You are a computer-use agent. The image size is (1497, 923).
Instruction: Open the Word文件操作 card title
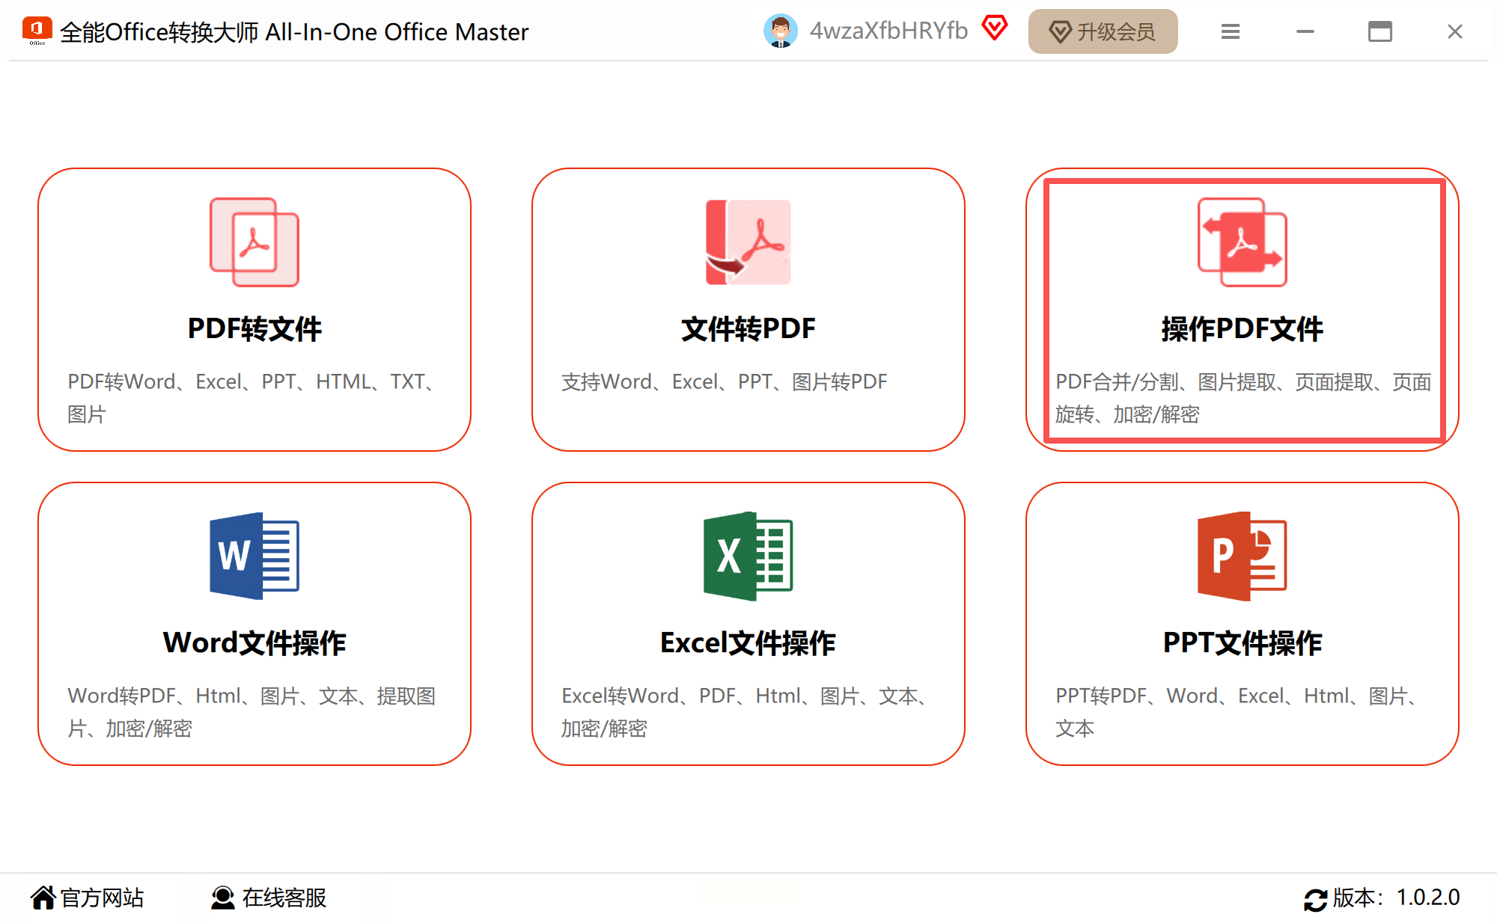point(254,643)
